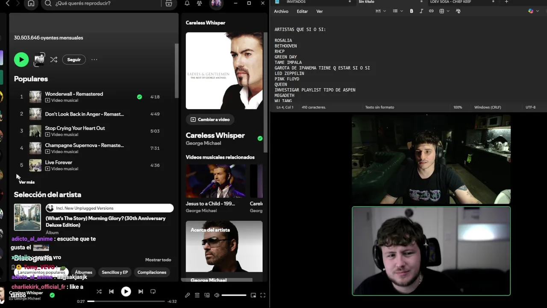Open the three-dots artist options menu
Image resolution: width=547 pixels, height=308 pixels.
tap(94, 59)
